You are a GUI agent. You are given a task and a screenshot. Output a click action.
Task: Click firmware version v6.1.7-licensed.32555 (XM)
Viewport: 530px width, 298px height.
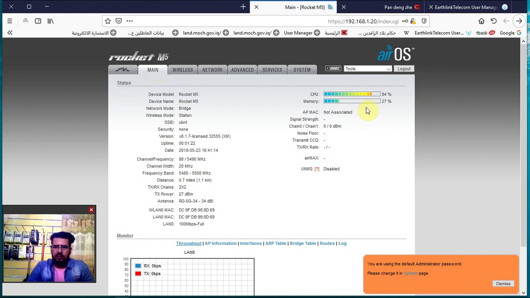205,136
